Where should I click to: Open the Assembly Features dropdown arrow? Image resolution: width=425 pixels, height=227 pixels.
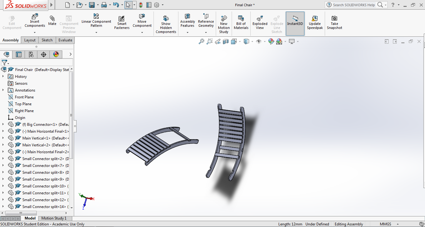click(x=187, y=32)
